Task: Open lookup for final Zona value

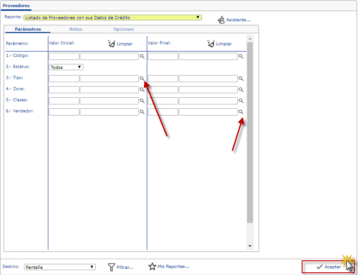Action: coord(241,90)
